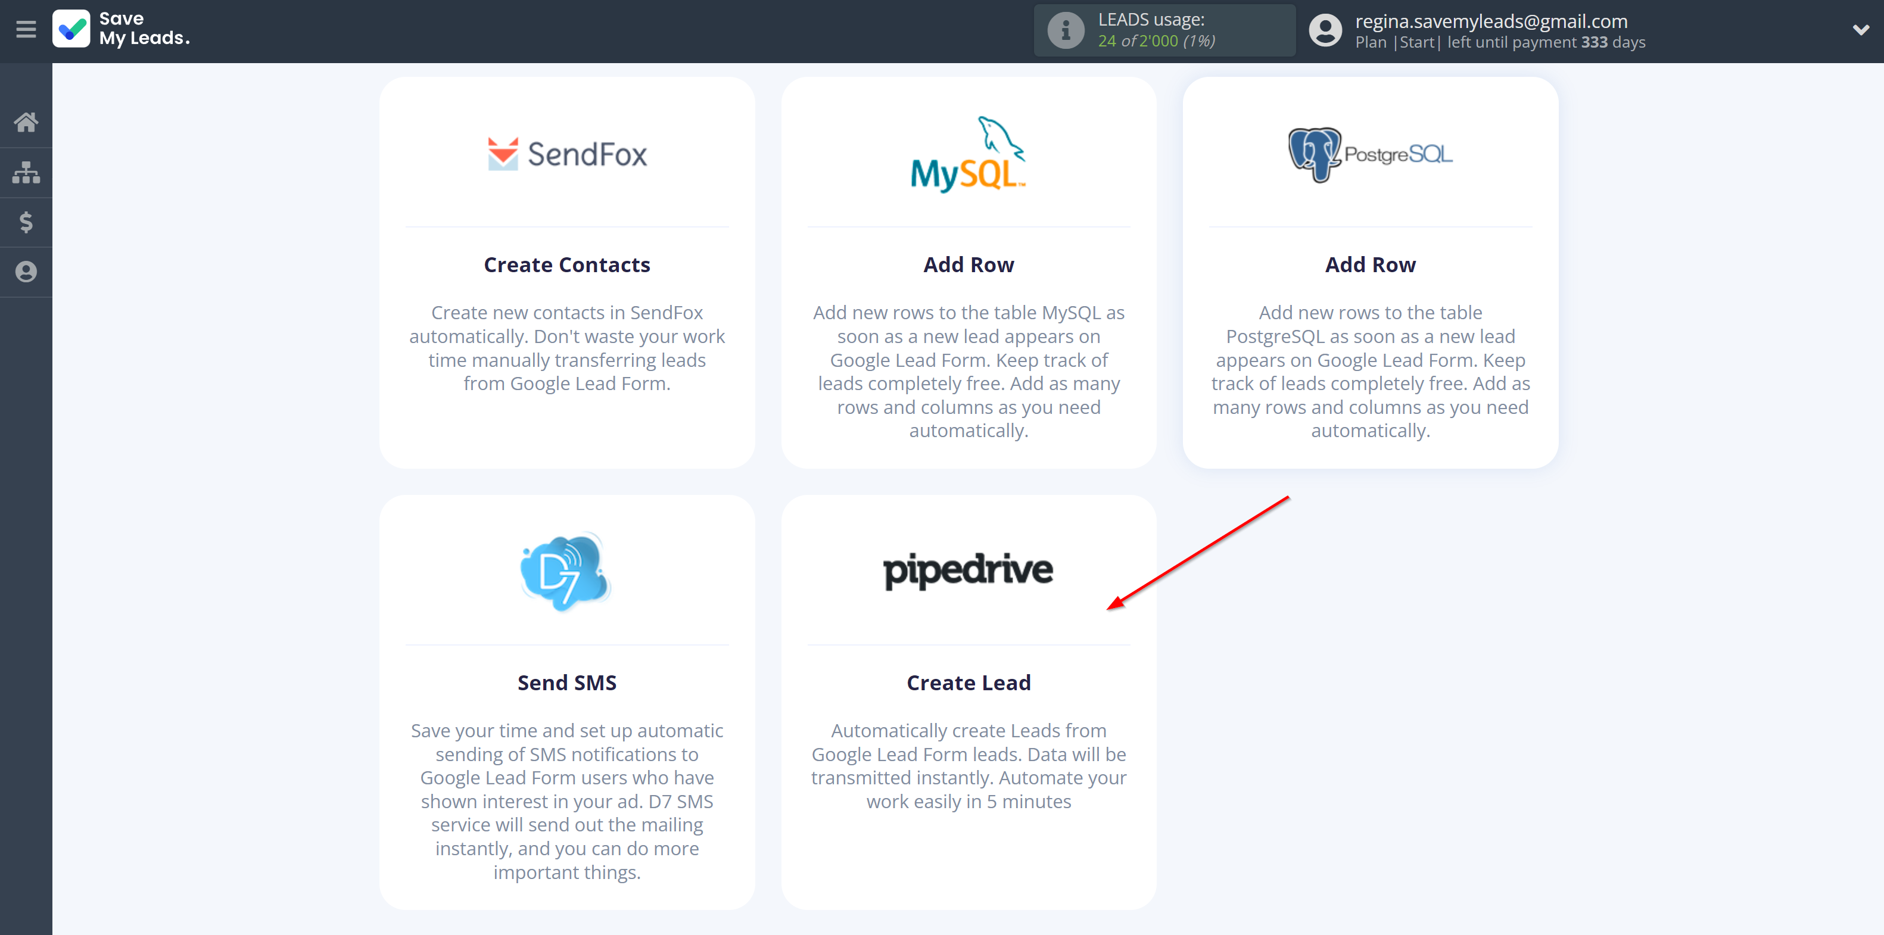1884x935 pixels.
Task: Click the Create Contacts heading
Action: (567, 264)
